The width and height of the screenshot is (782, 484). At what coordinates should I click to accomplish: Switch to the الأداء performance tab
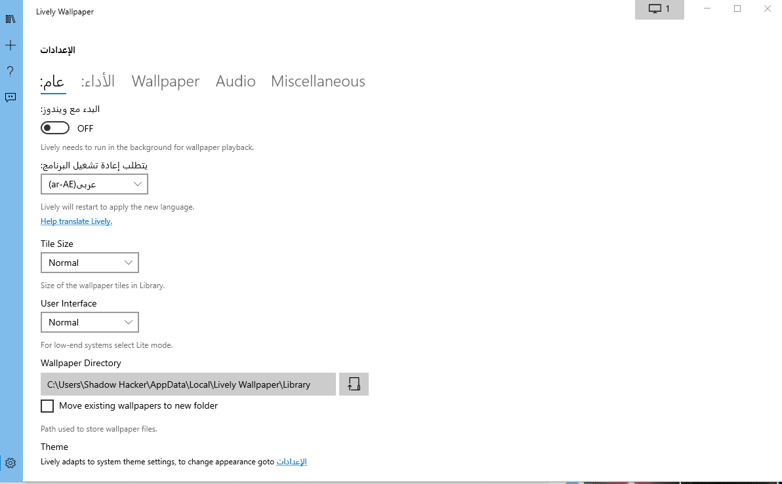click(98, 81)
